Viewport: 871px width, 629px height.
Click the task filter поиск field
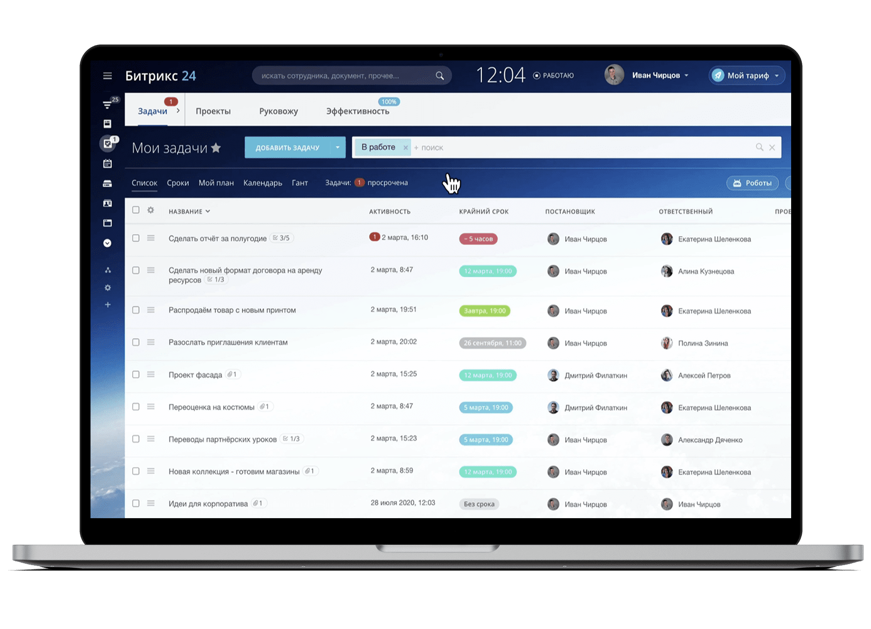[x=581, y=148]
